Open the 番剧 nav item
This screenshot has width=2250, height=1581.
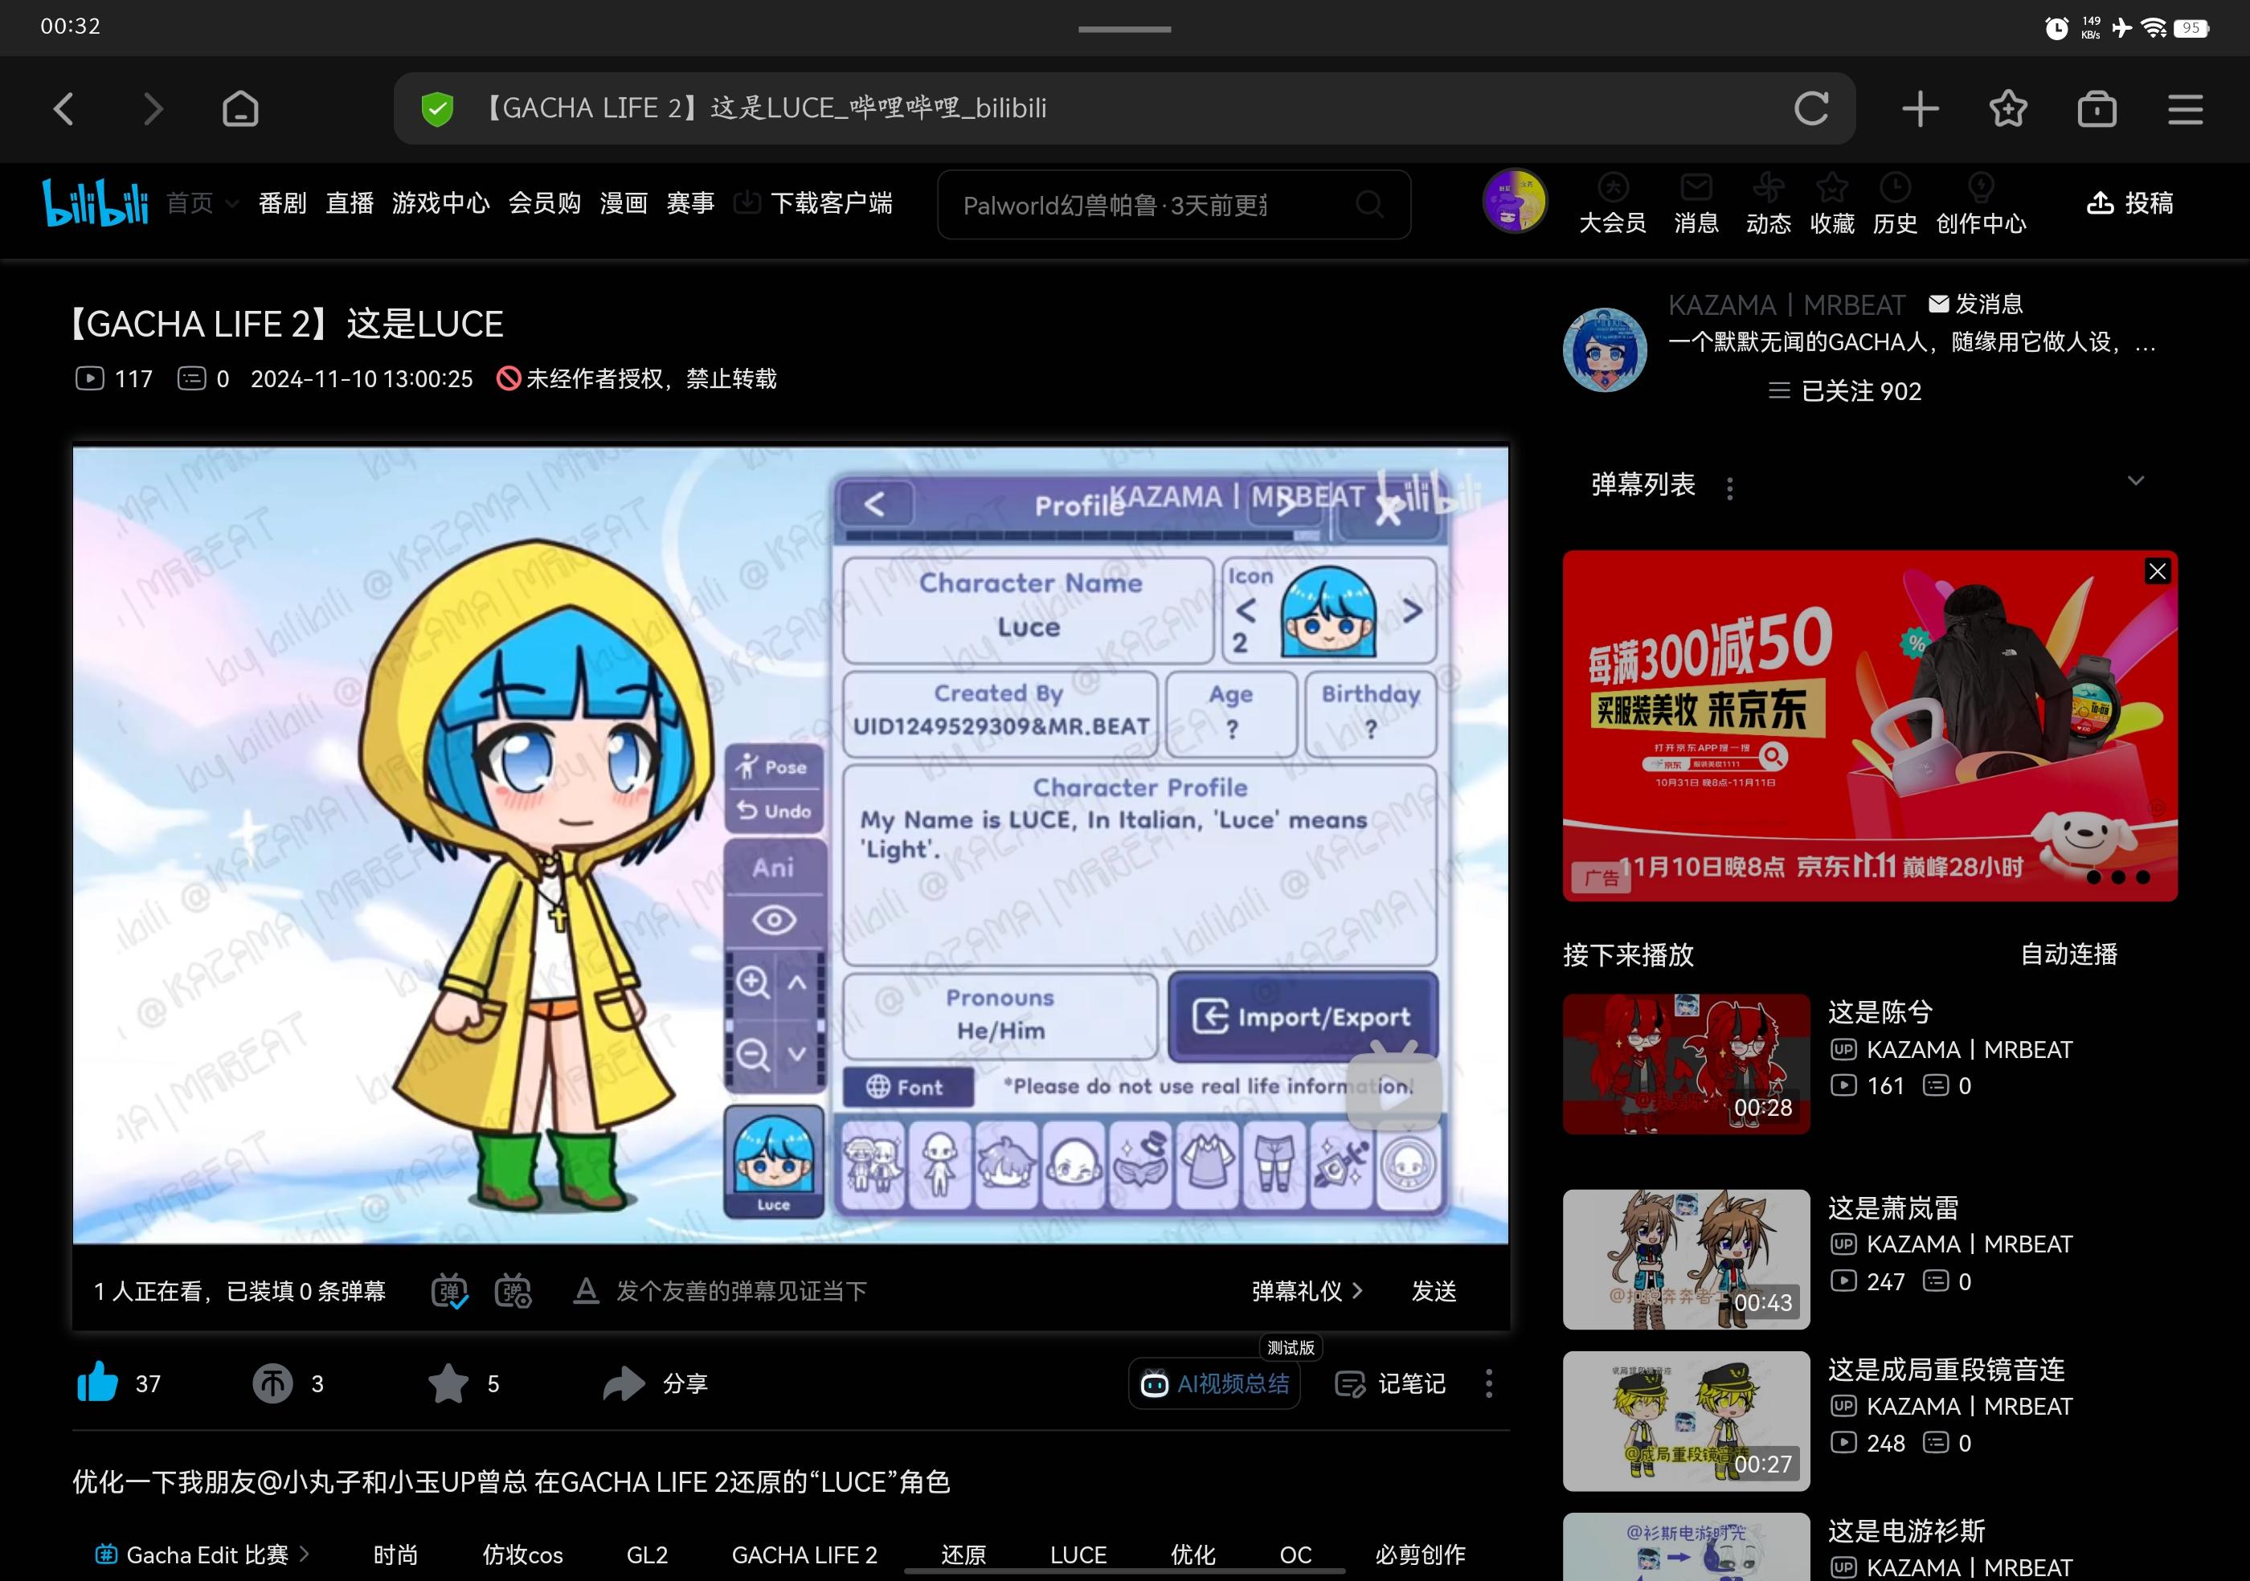point(282,202)
